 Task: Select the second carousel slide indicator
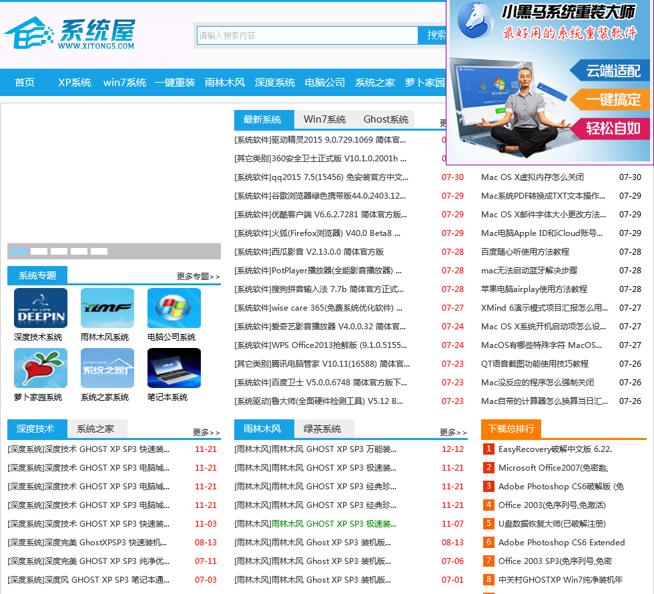tap(39, 251)
